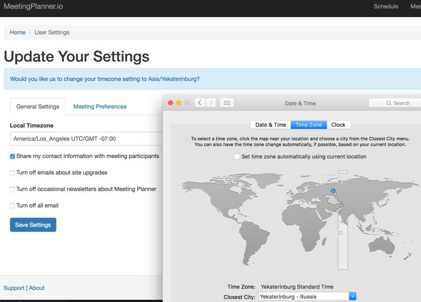Screen dimensions: 421x302
Task: Open the Support footer link
Action: point(14,288)
